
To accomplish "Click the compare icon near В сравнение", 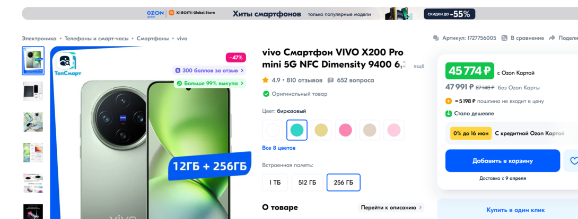I will click(x=505, y=38).
